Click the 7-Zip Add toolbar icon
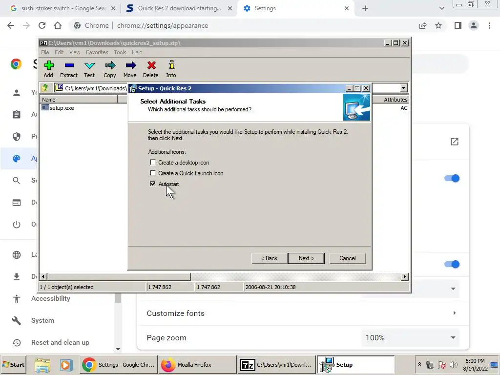The width and height of the screenshot is (500, 375). click(48, 69)
